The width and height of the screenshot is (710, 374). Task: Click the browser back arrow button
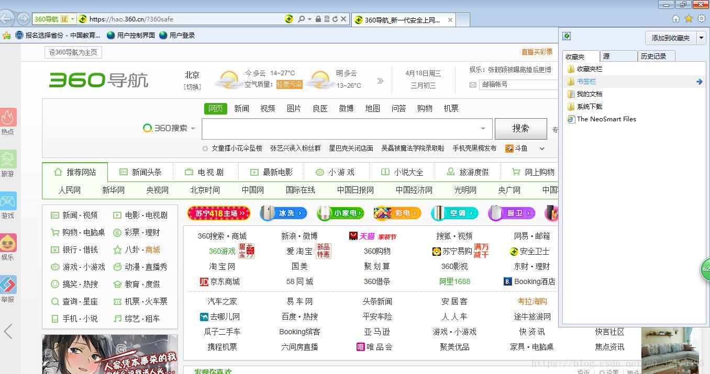[x=5, y=19]
